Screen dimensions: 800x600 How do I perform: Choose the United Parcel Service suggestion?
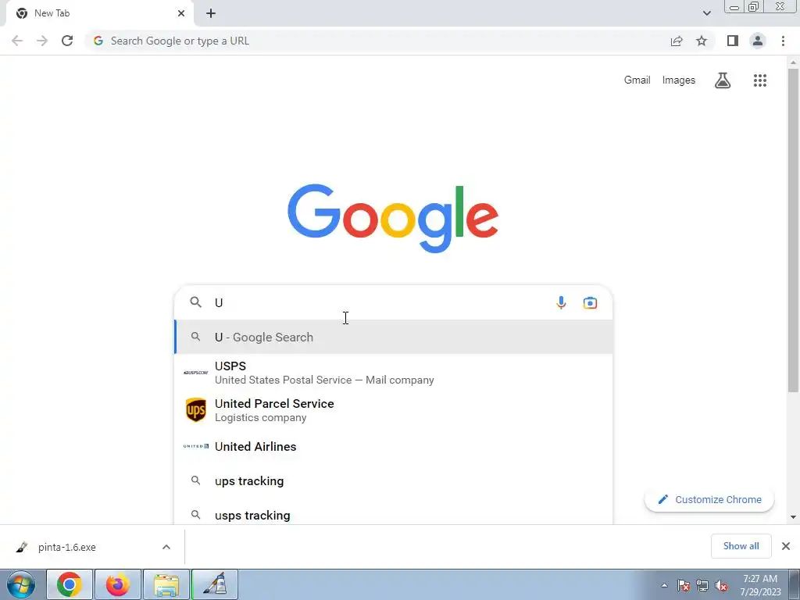pos(394,410)
